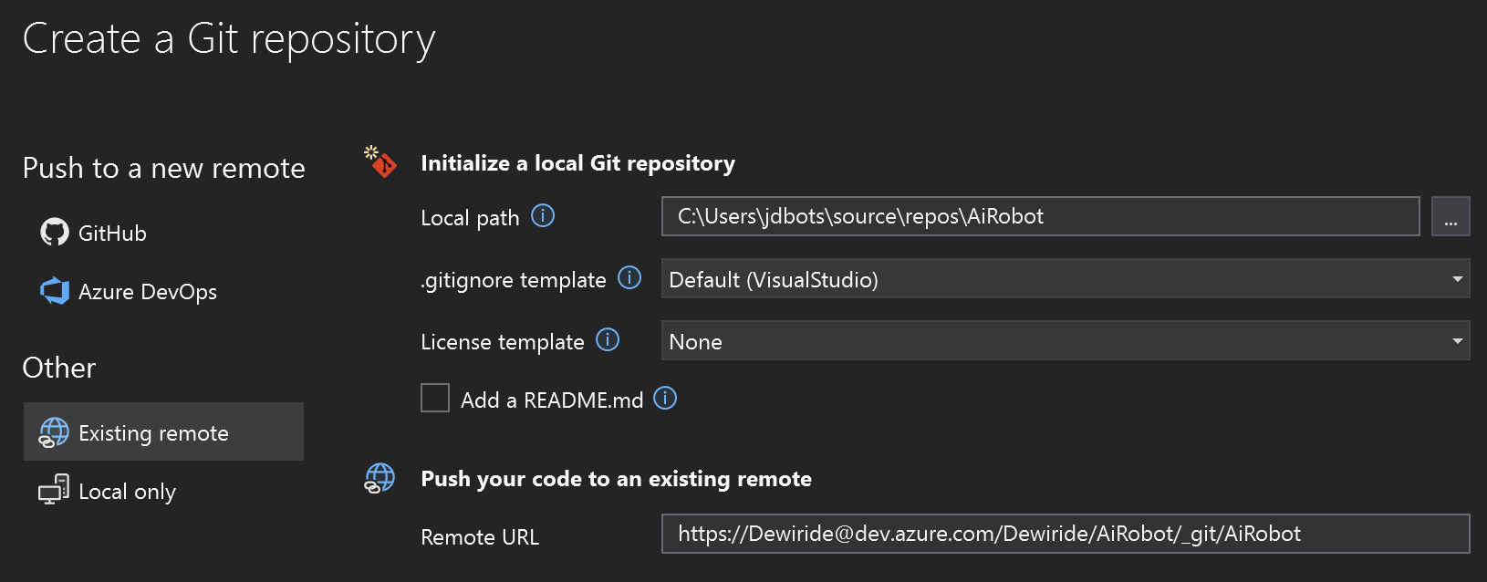Click the Push your code to an existing remote heading
The width and height of the screenshot is (1487, 582).
click(616, 479)
